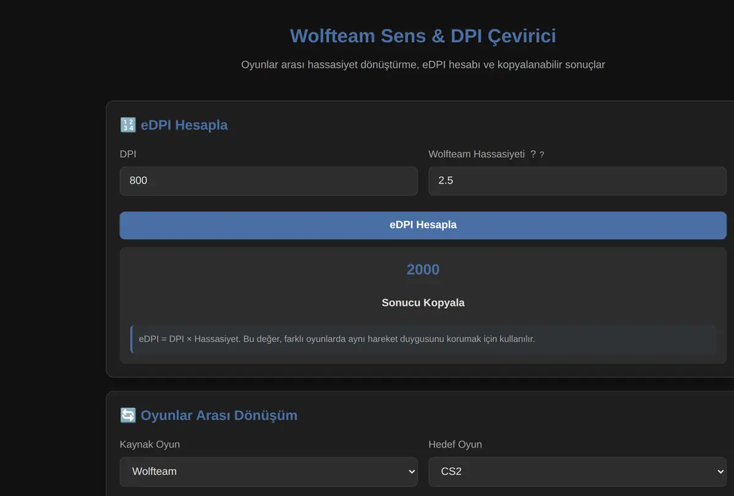Screen dimensions: 734x496
Task: Click the DPI field label
Action: pos(128,155)
